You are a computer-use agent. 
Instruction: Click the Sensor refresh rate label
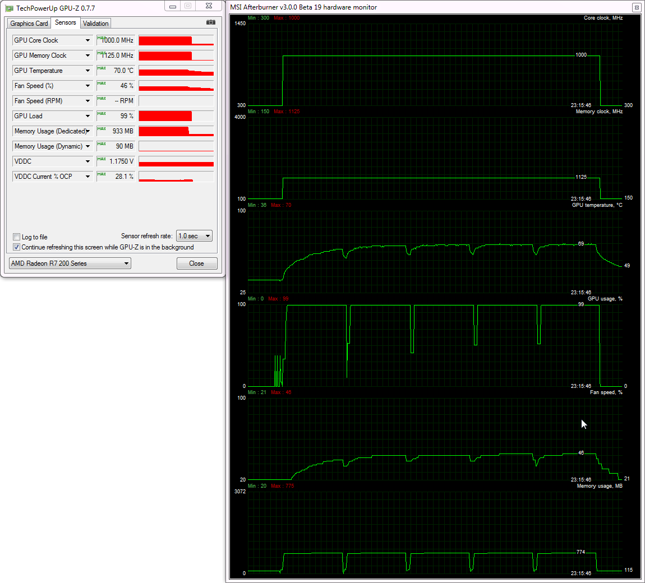click(x=146, y=236)
